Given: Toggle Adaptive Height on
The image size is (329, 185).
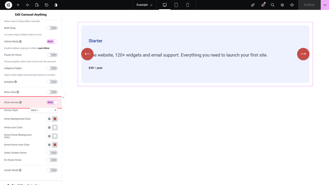Looking at the screenshot, I should (52, 68).
